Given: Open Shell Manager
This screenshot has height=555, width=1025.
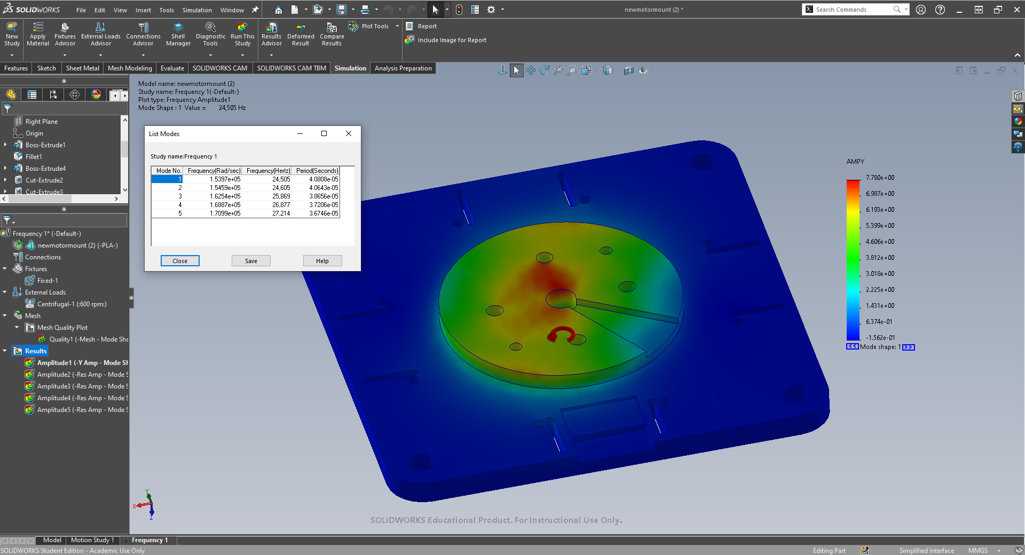Looking at the screenshot, I should 178,34.
